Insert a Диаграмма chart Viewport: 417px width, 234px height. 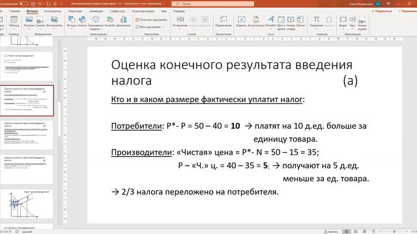[123, 21]
